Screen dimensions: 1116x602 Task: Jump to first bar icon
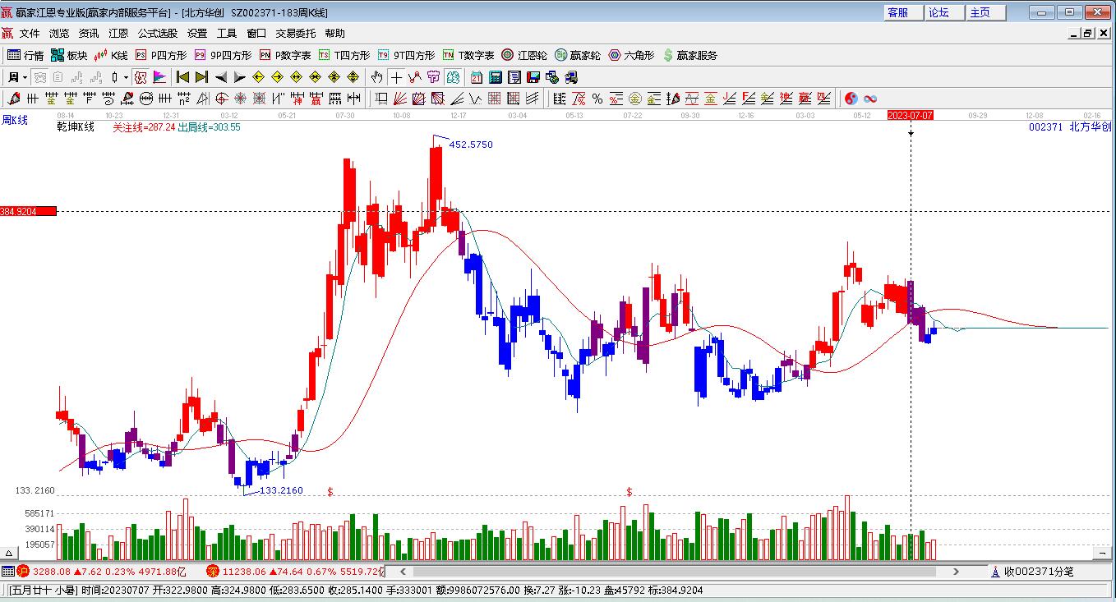(183, 77)
